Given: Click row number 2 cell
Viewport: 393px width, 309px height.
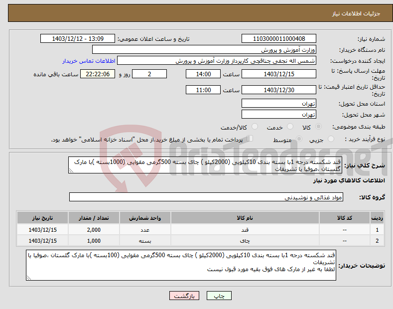Looking at the screenshot, I should pos(377,241).
